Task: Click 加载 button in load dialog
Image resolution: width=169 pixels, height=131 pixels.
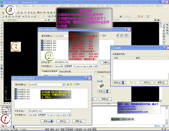Action: [106, 62]
